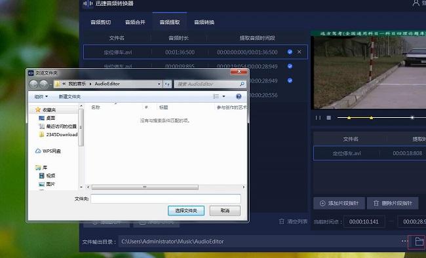Viewport: 426px width, 258px height.
Task: Click the 迅捷音频转换器 app logo icon
Action: click(88, 3)
